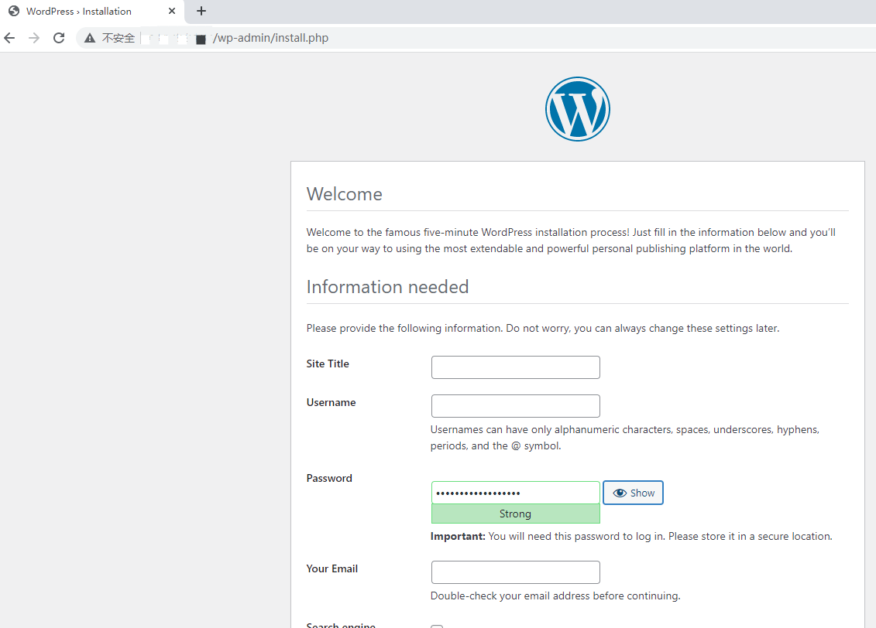Viewport: 876px width, 628px height.
Task: Click the Welcome heading
Action: [x=344, y=194]
